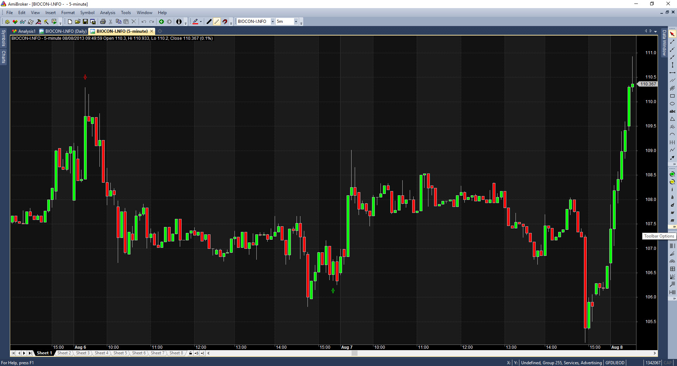The height and width of the screenshot is (366, 677).
Task: Toggle the dotted line style button
Action: (x=217, y=22)
